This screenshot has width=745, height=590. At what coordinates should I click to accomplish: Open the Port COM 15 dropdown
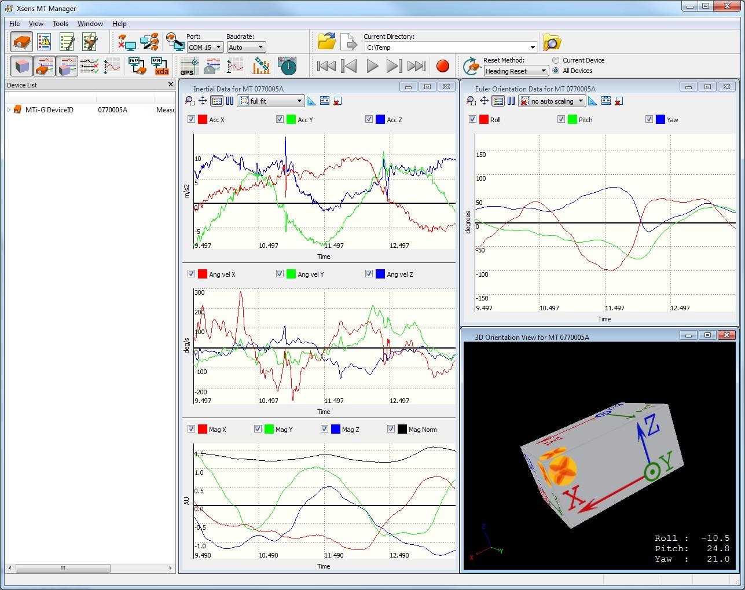coord(205,47)
